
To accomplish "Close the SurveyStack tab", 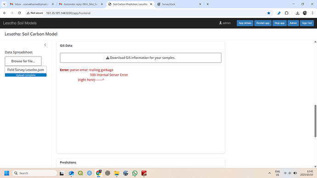I will click(200, 4).
